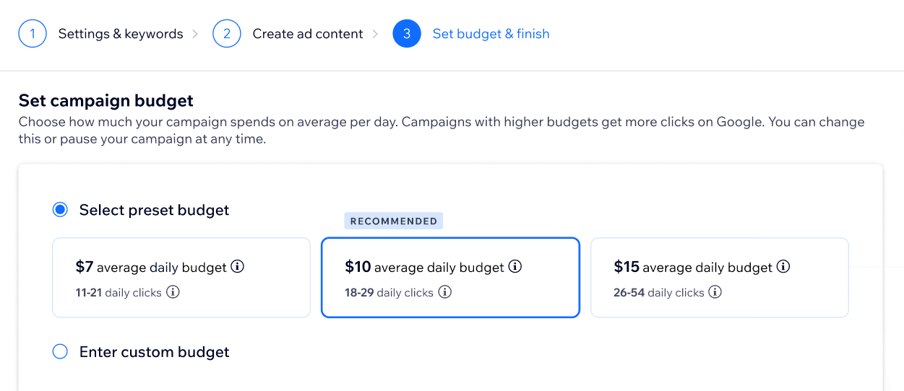Pick the $7 average daily budget card
Image resolution: width=904 pixels, height=391 pixels.
click(181, 278)
